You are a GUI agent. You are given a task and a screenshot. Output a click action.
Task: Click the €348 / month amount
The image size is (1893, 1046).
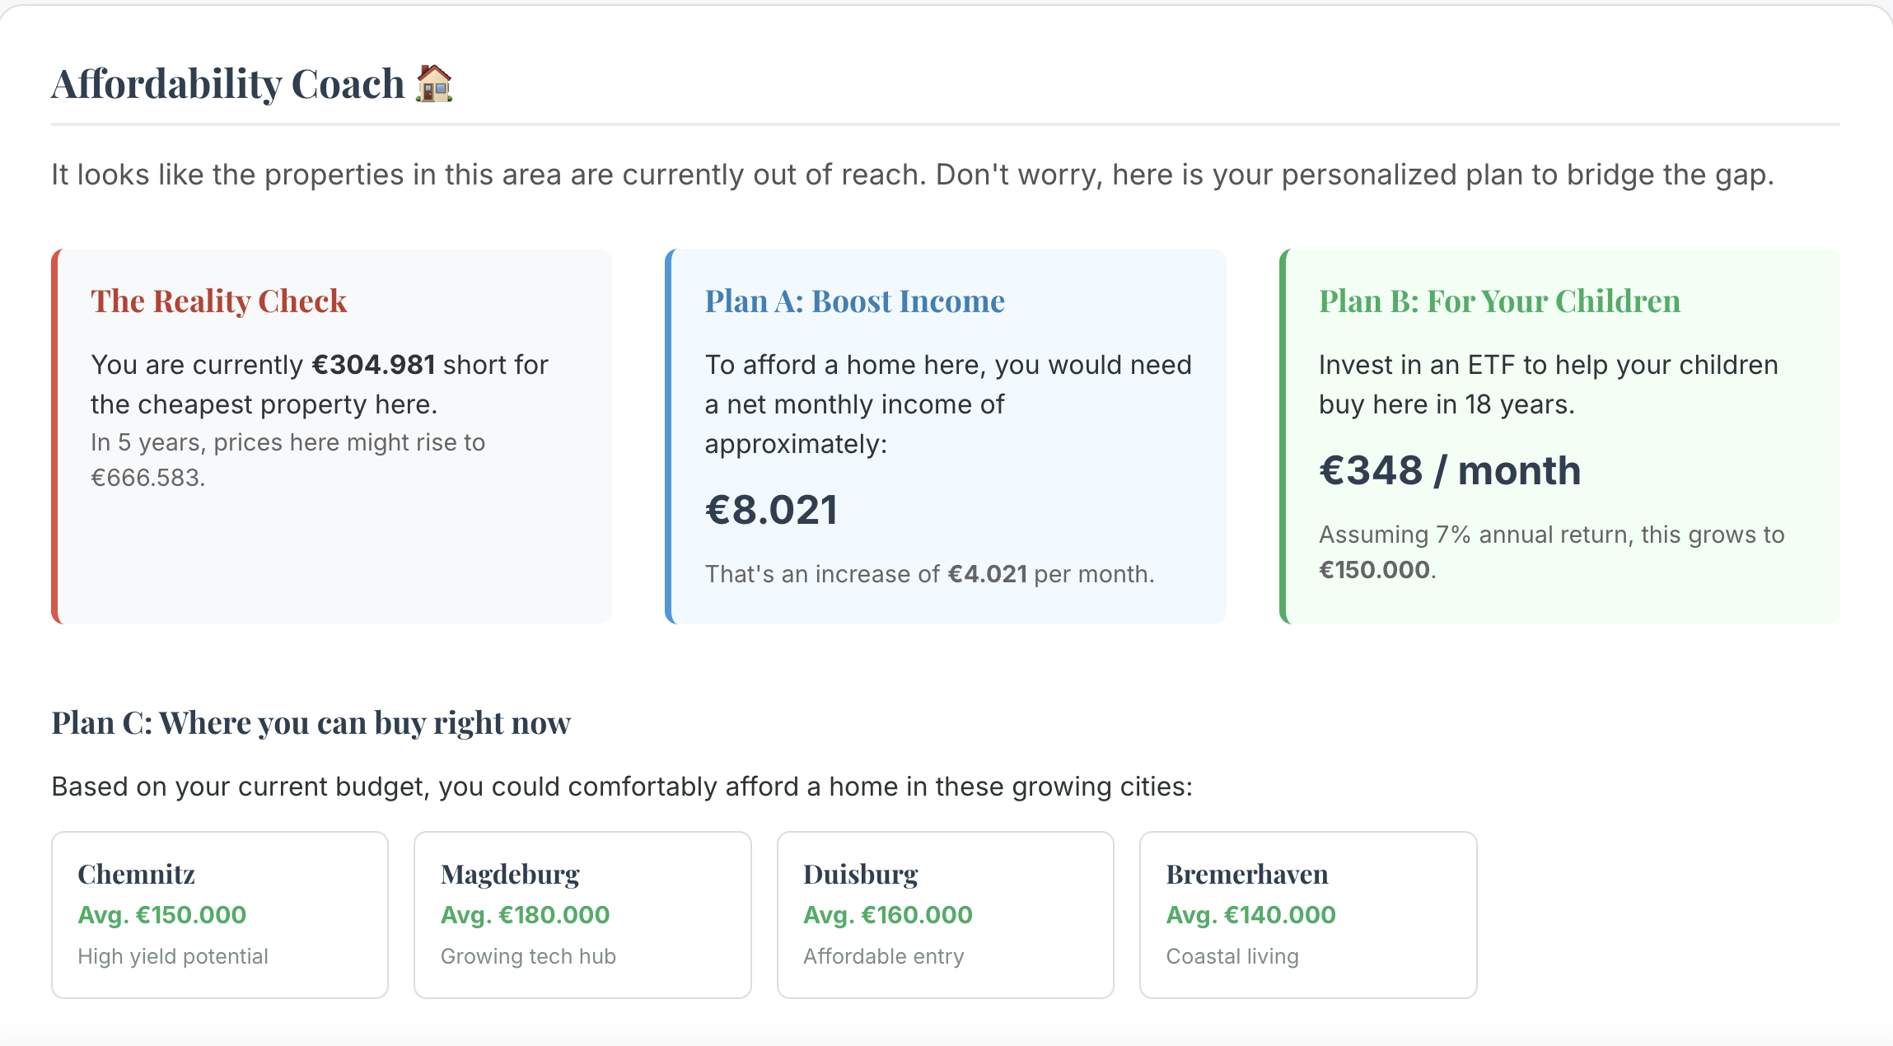coord(1449,471)
